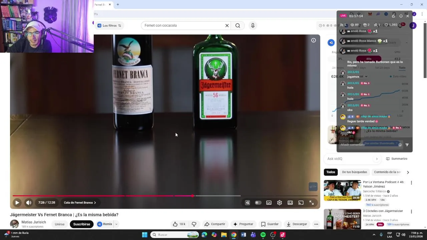Open options for '3 Cócteles con Jägermeister' video
The height and width of the screenshot is (240, 427).
pyautogui.click(x=411, y=211)
